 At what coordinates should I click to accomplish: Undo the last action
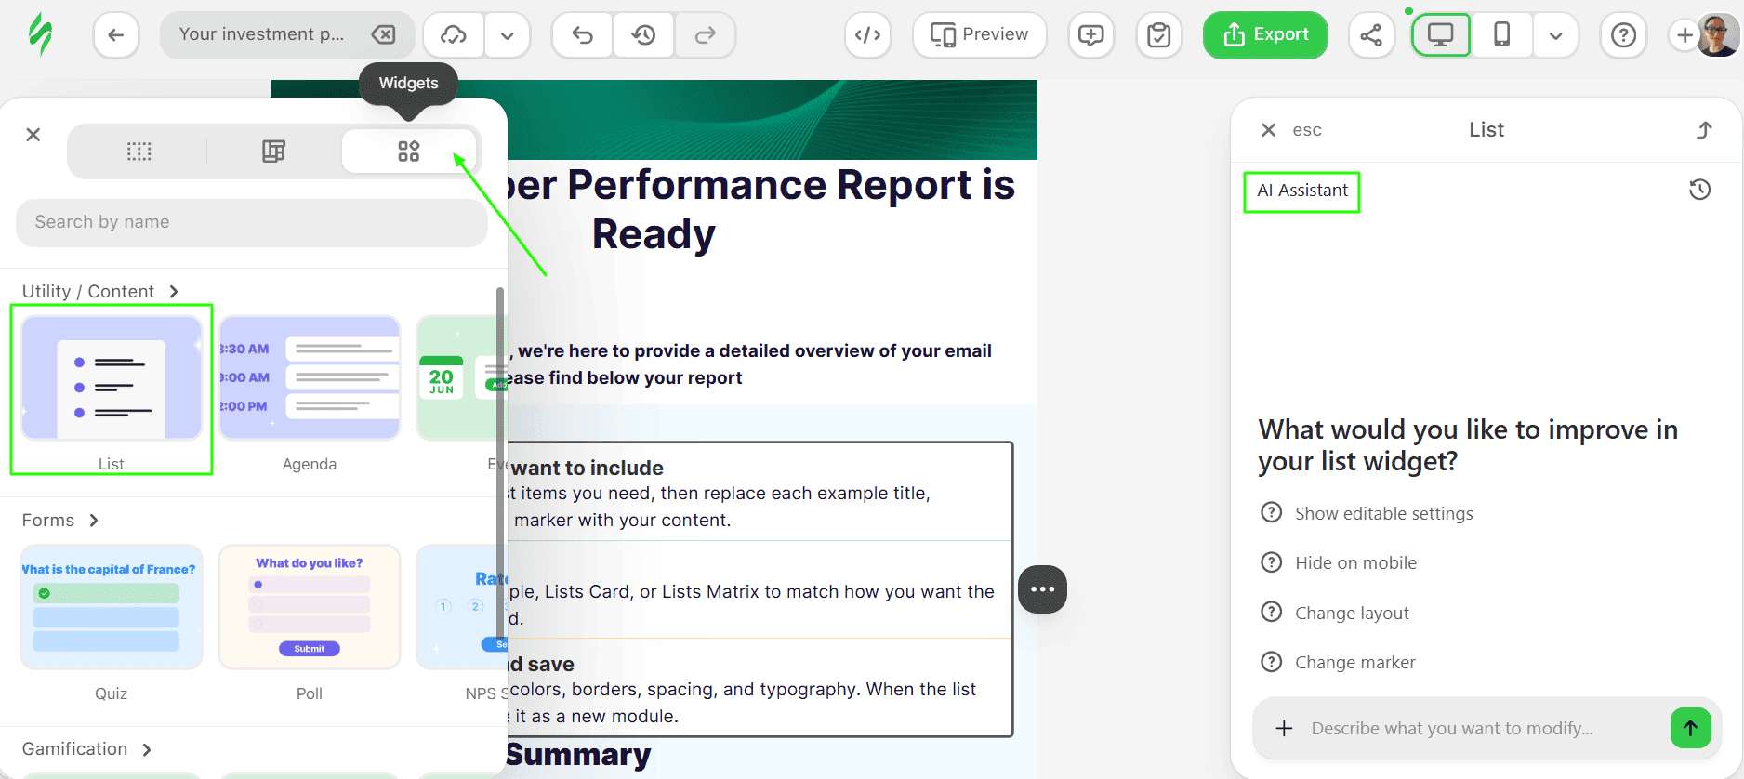[583, 35]
